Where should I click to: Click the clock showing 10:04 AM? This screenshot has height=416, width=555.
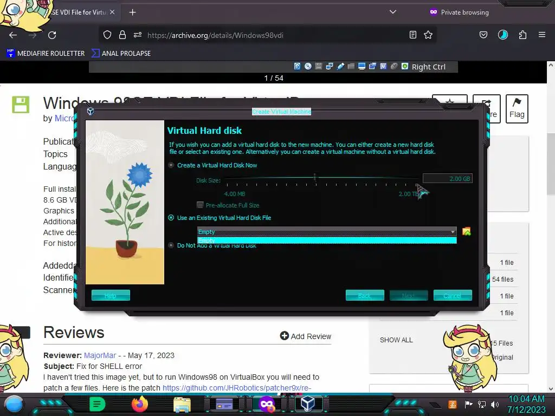click(527, 399)
